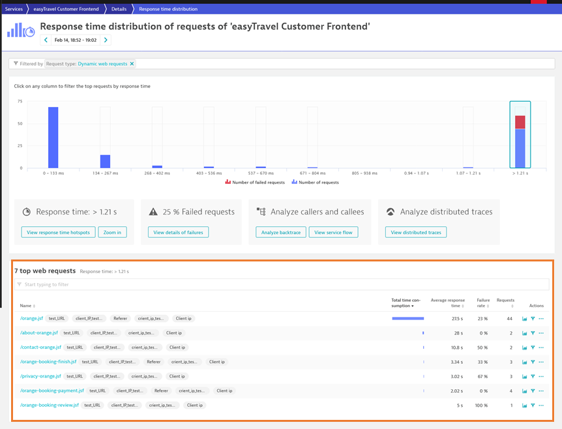Viewport: 562px width, 429px height.
Task: Click View response time hotspots button
Action: click(59, 232)
